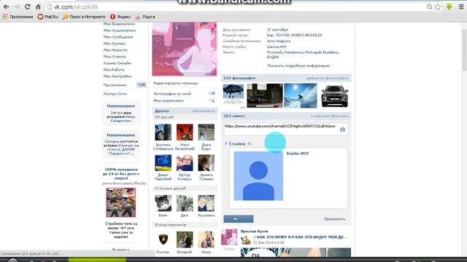Open the Яндекс bookmark
Image resolution: width=467 pixels, height=262 pixels.
(x=120, y=17)
